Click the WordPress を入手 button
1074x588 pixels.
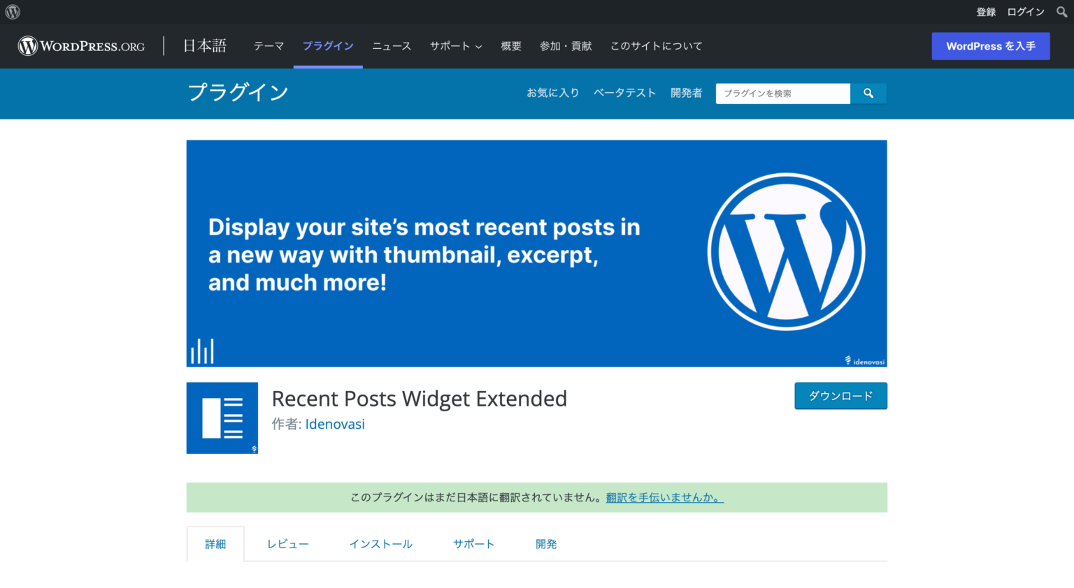(x=991, y=46)
